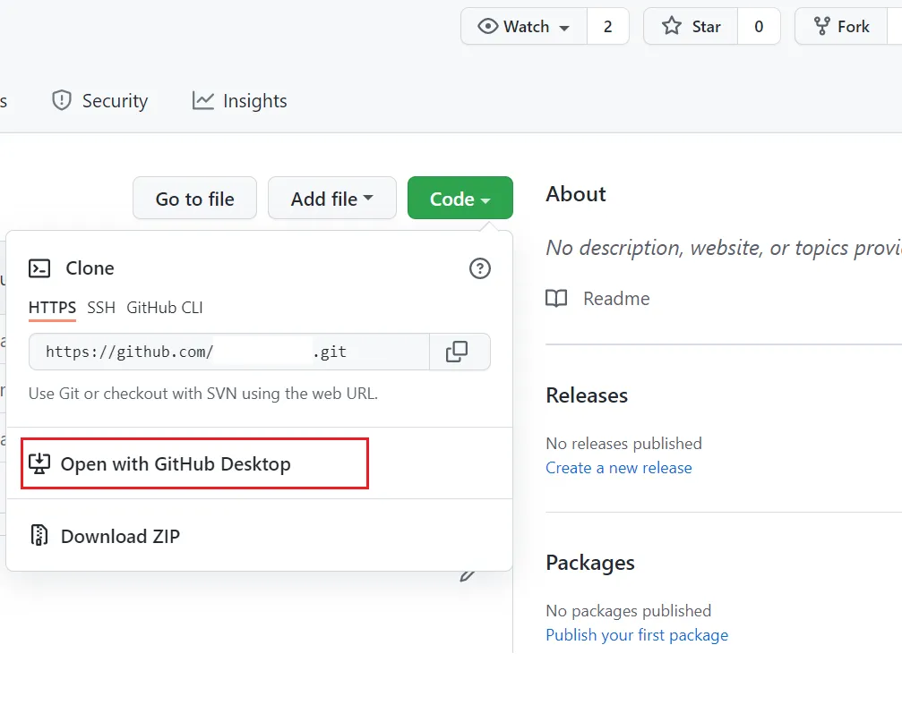Click the text 'No packages published'
902x713 pixels.
pos(628,611)
